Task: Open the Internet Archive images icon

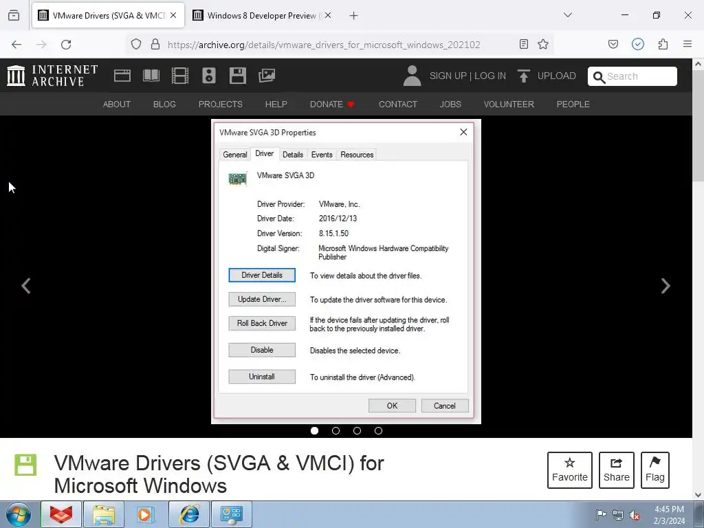Action: [267, 76]
